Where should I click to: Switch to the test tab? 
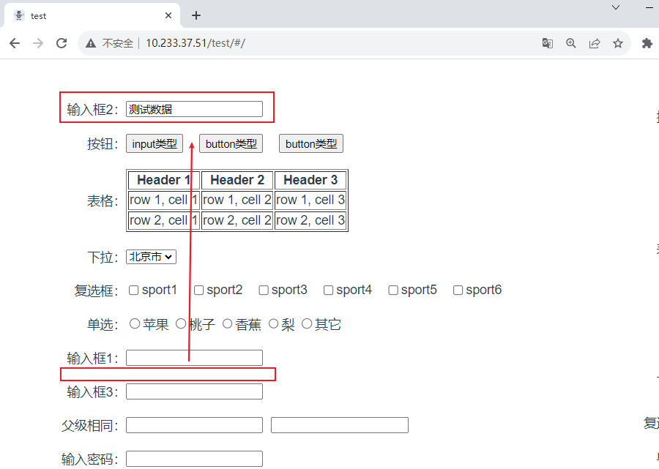tap(88, 15)
